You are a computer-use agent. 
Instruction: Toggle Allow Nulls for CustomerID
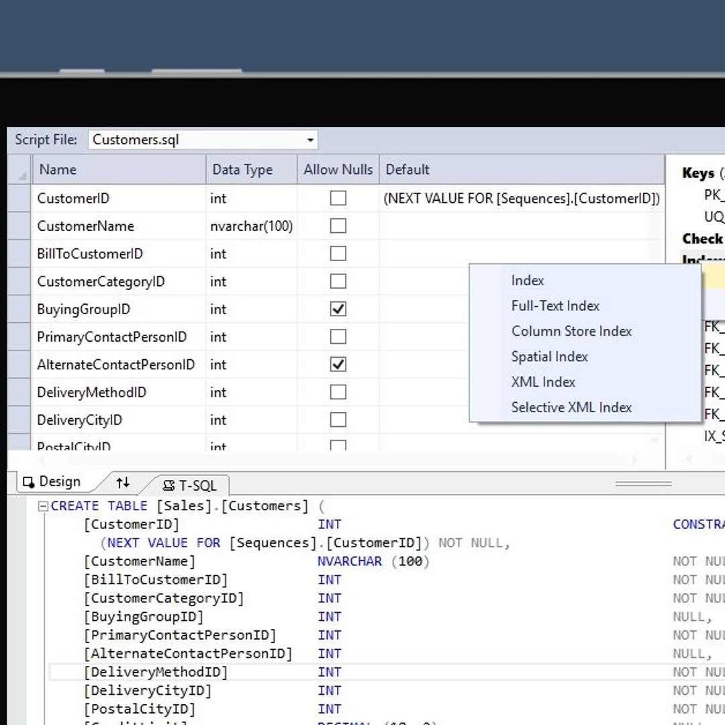[x=338, y=198]
